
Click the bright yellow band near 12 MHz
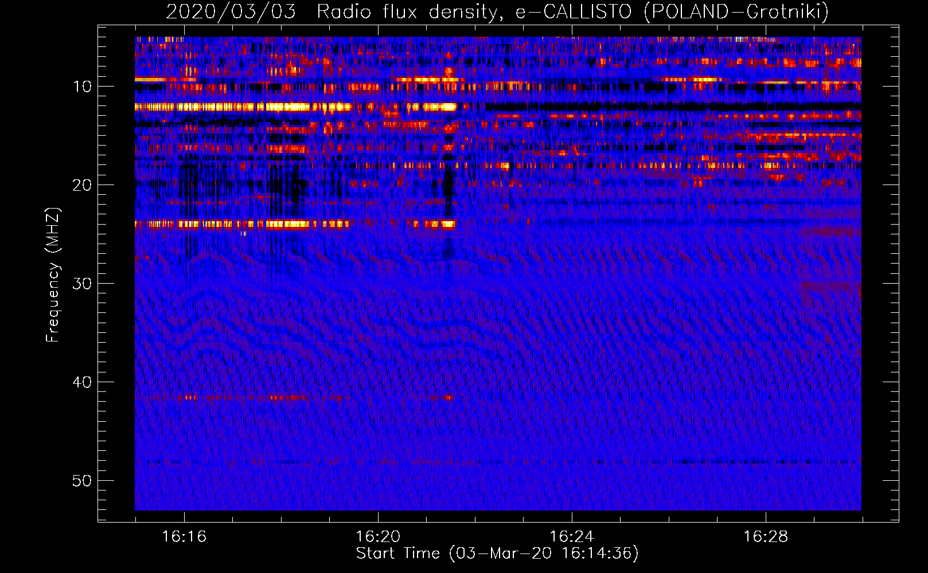click(296, 107)
